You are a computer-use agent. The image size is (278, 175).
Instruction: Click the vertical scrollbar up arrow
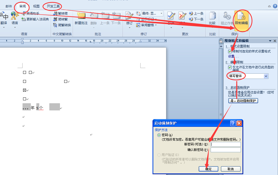click(x=221, y=46)
